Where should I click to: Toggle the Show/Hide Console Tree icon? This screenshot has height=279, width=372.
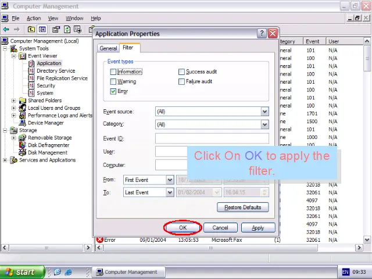42,30
